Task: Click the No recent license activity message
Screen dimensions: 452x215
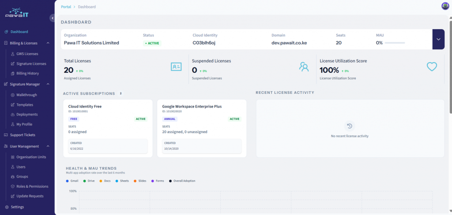Action: coord(350,136)
